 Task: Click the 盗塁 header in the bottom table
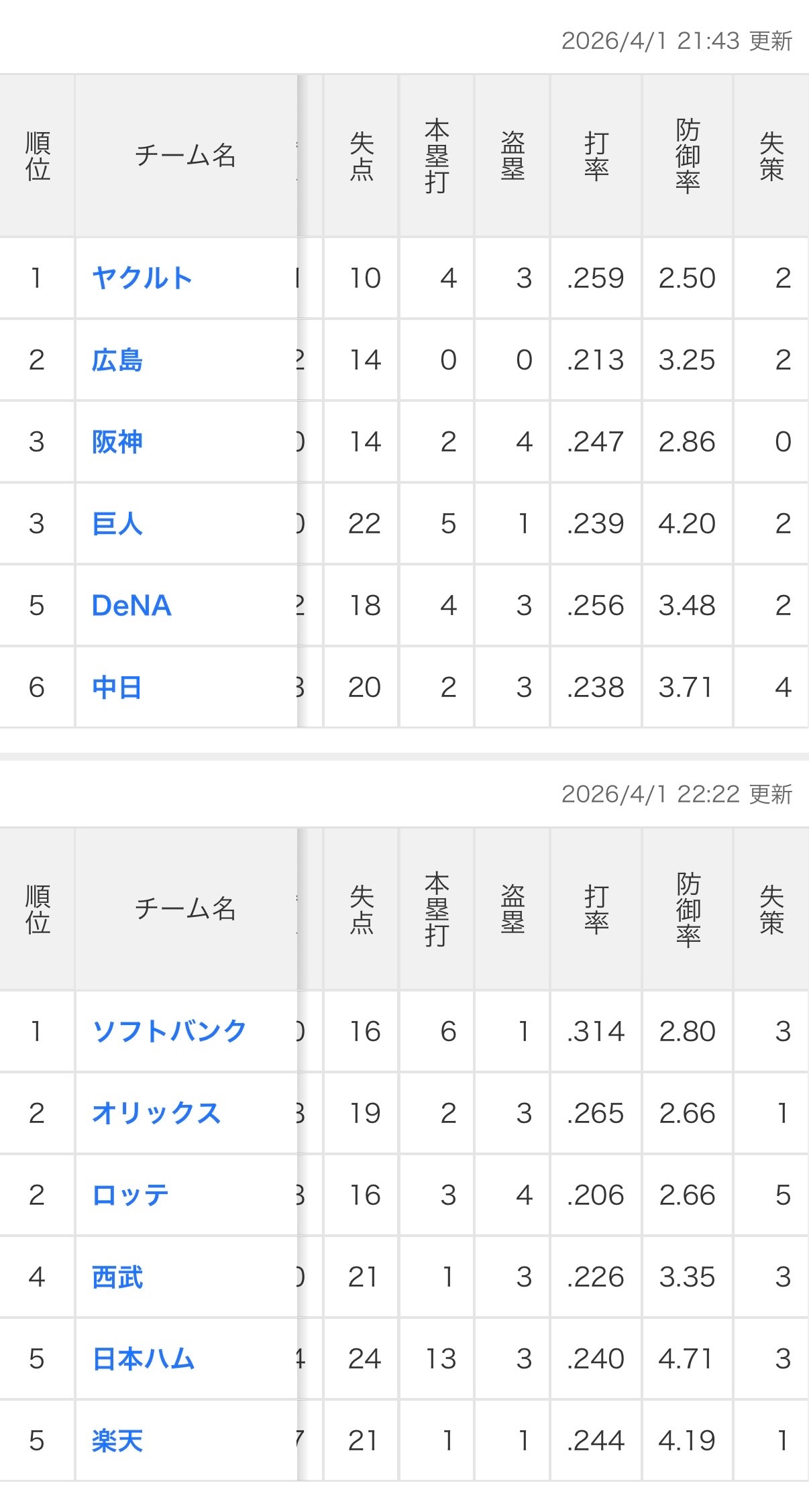click(513, 909)
